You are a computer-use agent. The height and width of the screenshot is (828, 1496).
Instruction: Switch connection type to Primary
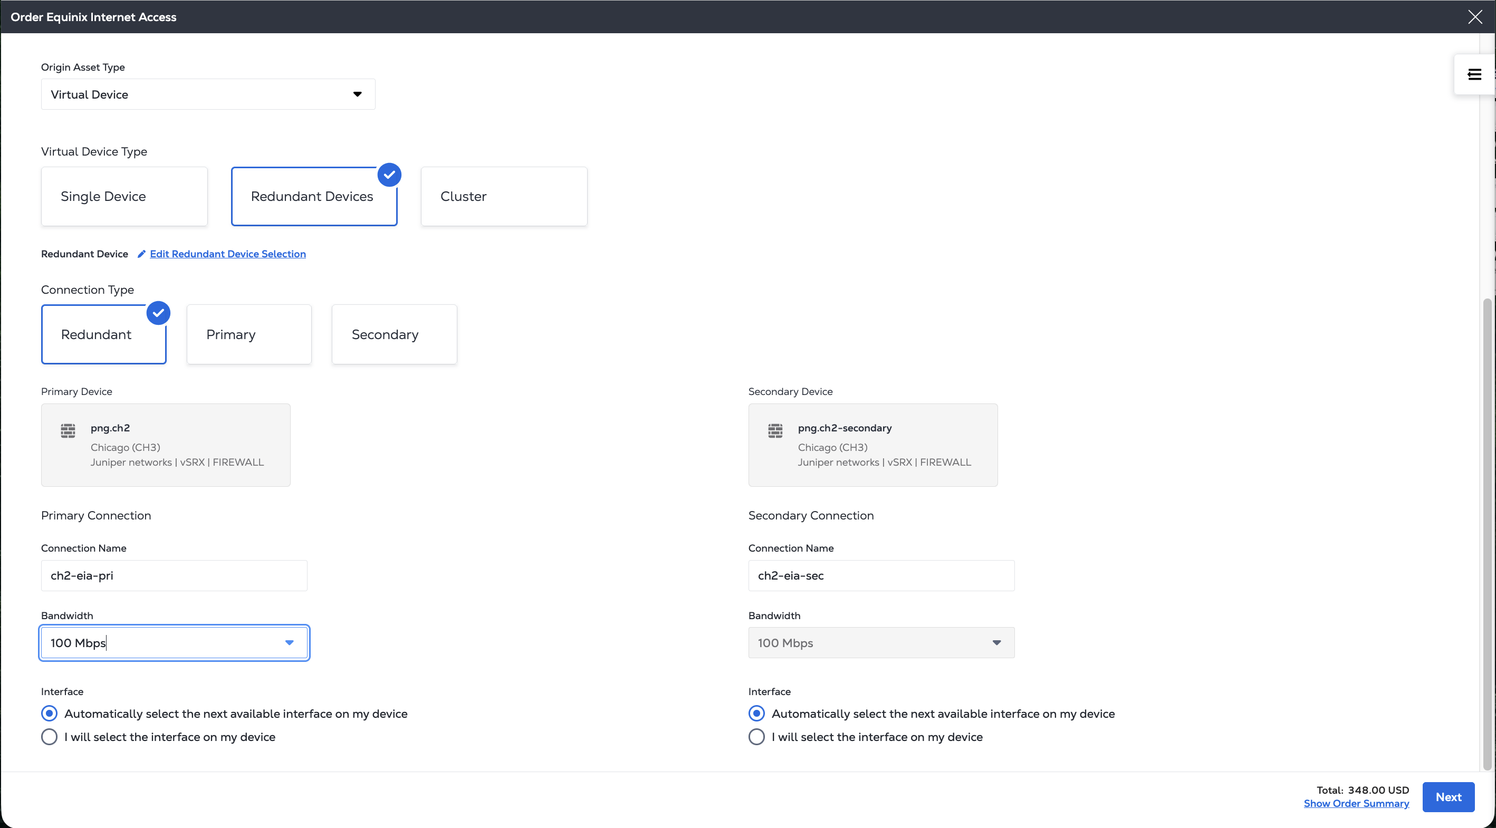coord(248,334)
